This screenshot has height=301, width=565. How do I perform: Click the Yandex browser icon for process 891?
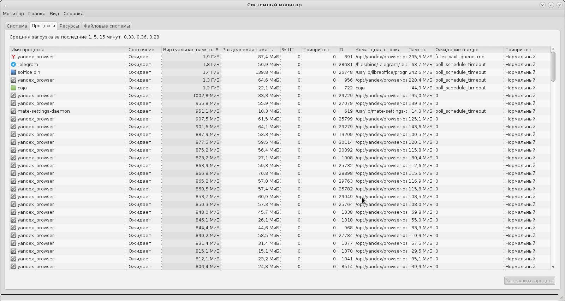pos(13,57)
